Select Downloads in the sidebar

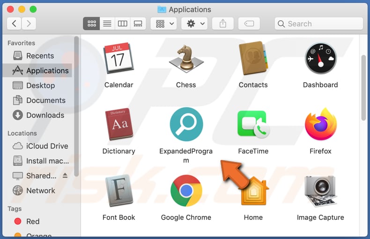click(x=45, y=115)
